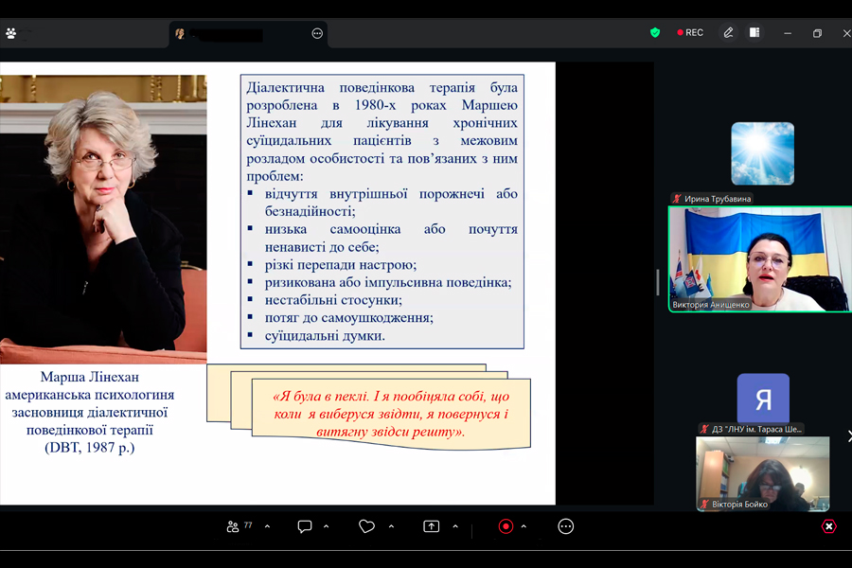The width and height of the screenshot is (852, 568).
Task: Click muted mic icon beside Ирина Трубавина
Action: (677, 199)
